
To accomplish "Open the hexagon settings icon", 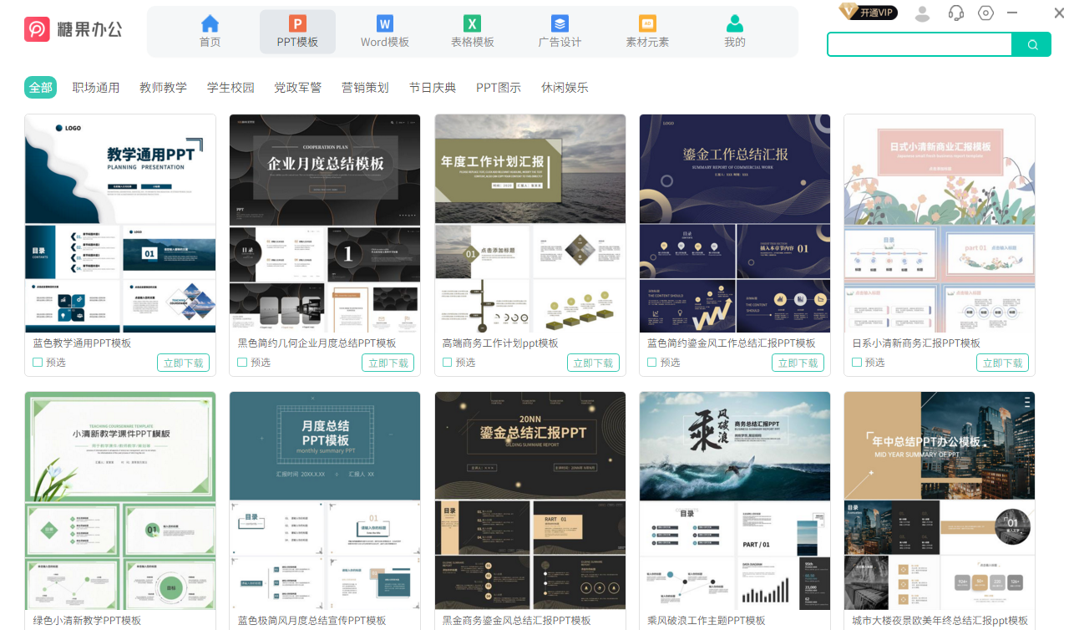I will coord(986,13).
